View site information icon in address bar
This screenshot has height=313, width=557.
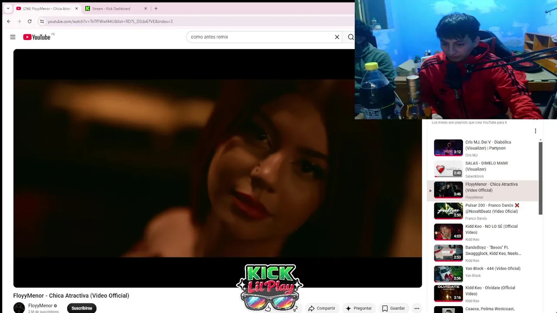42,21
